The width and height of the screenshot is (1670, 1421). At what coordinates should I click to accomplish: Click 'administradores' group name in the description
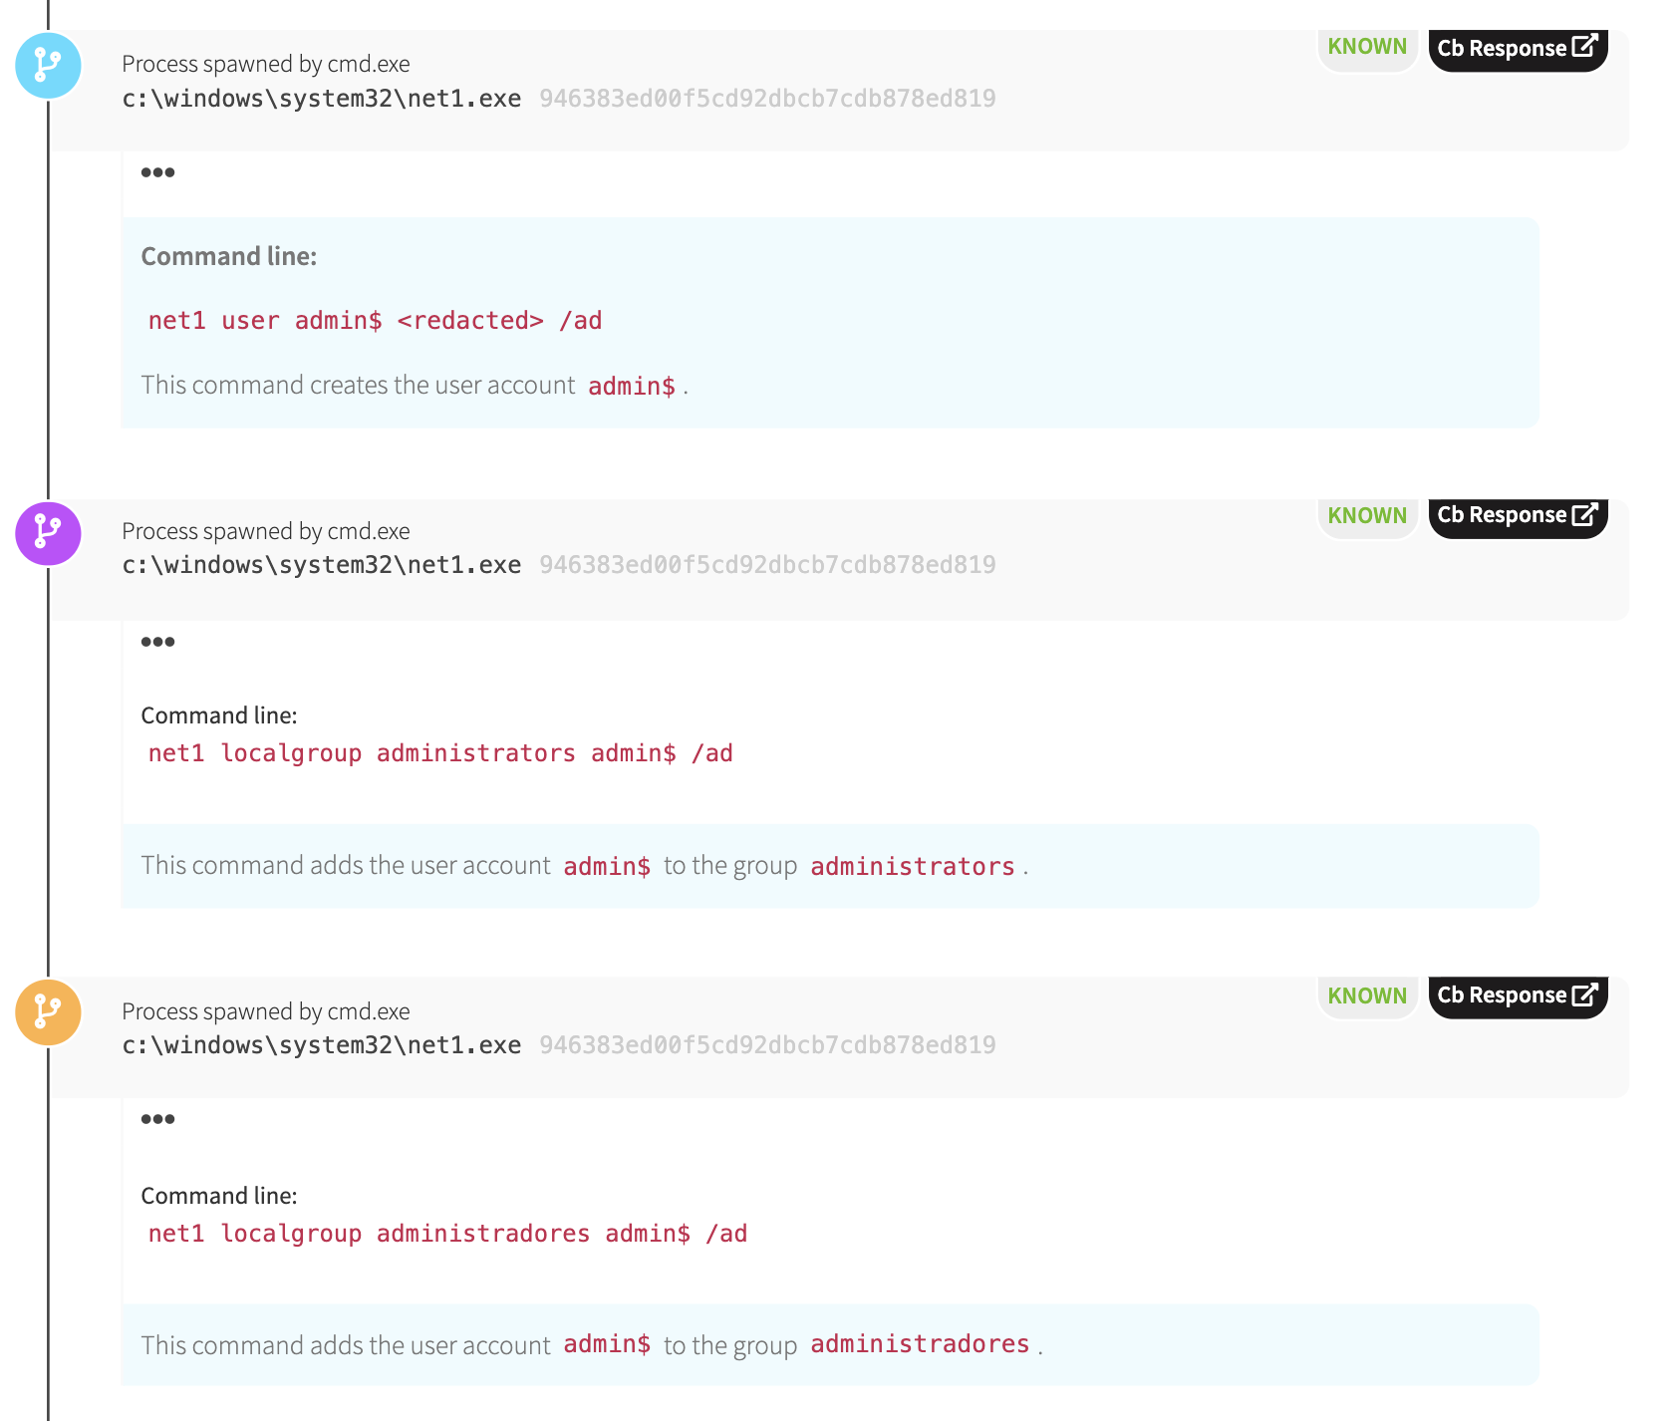[919, 1344]
